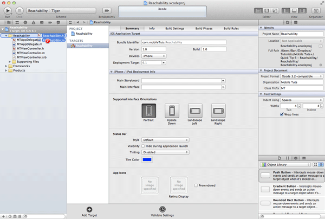Enable Hide during application launch checkbox

coord(143,146)
